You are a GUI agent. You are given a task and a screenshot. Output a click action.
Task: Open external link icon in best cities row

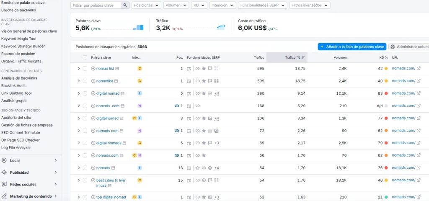tap(419, 180)
